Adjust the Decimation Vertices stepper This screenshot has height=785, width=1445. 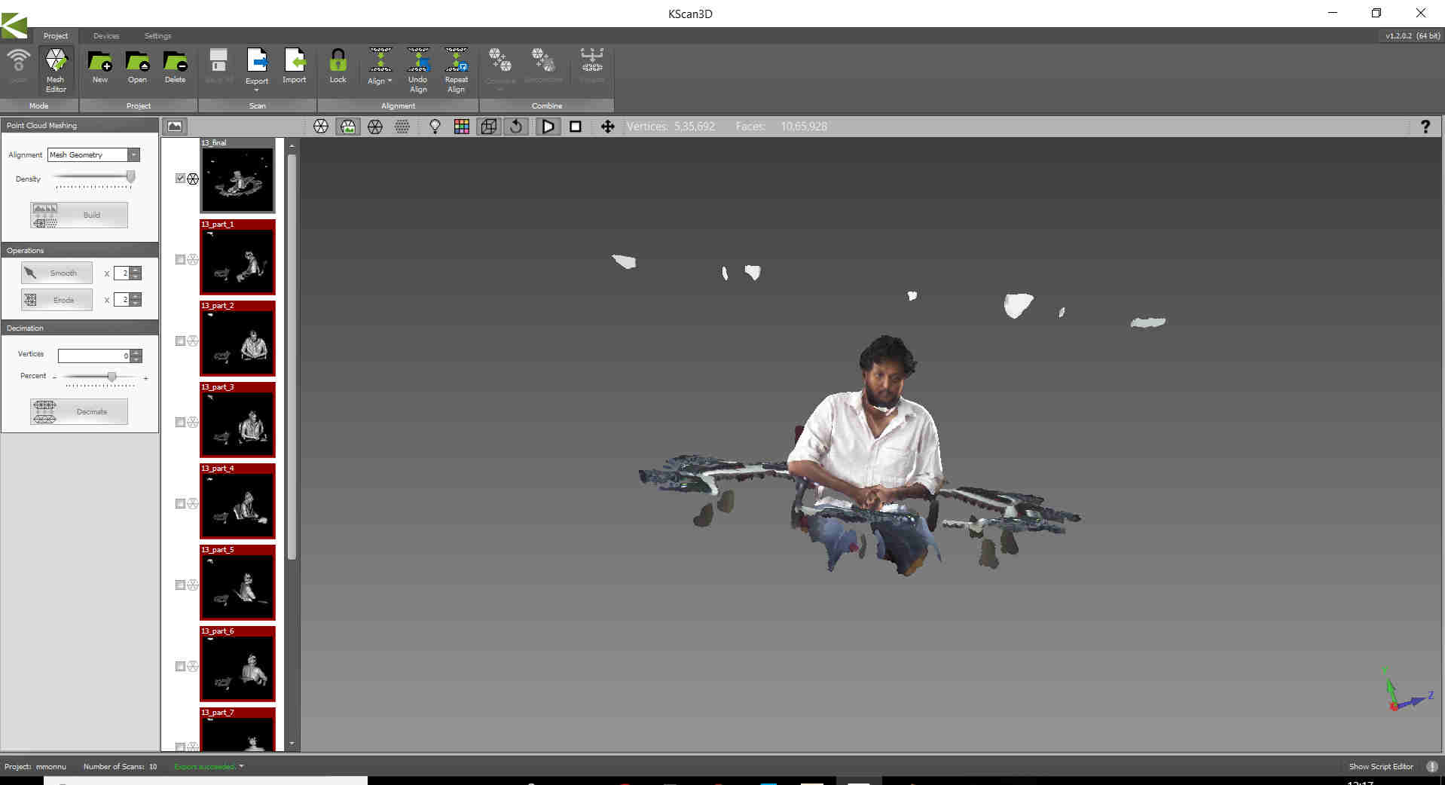tap(136, 356)
